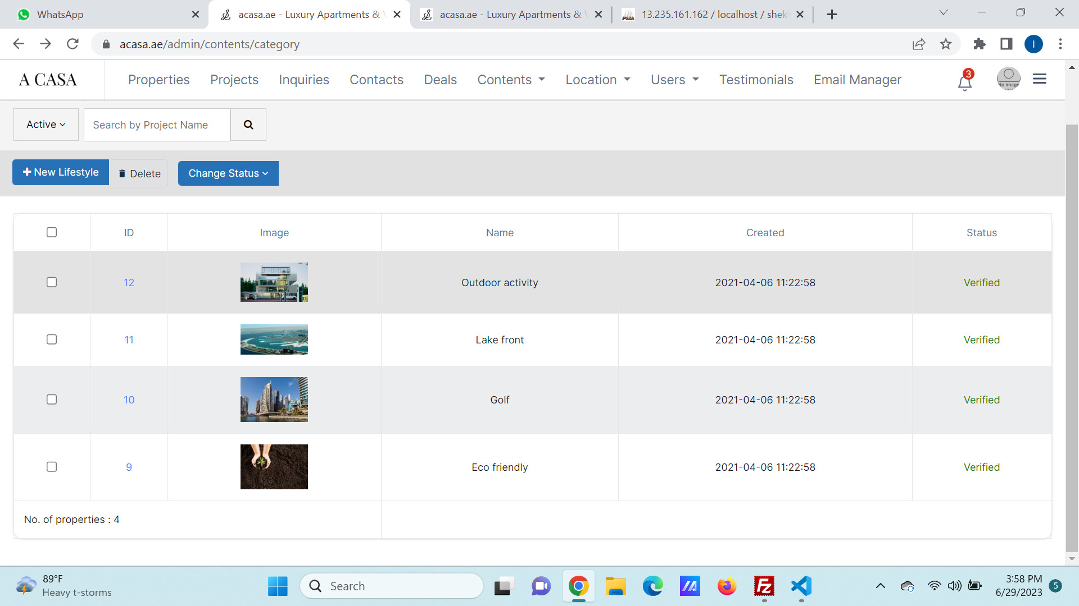
Task: Open the Change Status dropdown
Action: [x=228, y=173]
